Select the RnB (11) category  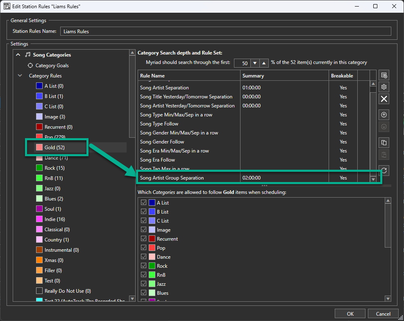coord(54,178)
